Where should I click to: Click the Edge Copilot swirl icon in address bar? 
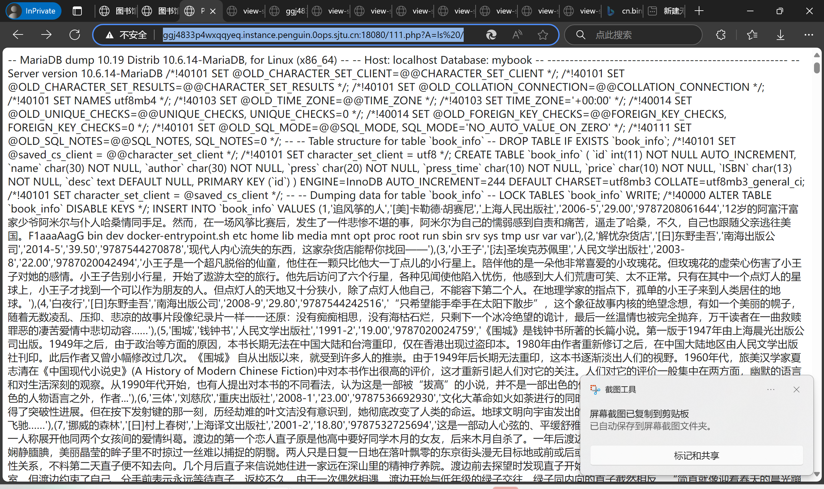pos(491,34)
